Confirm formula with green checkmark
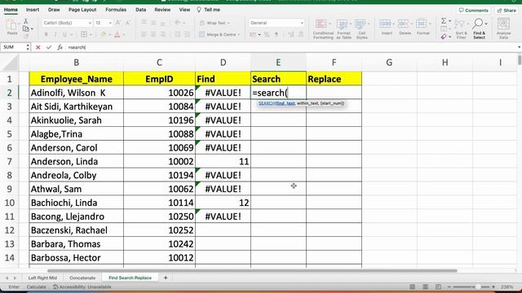Viewport: 522px width, 293px height. pos(49,47)
